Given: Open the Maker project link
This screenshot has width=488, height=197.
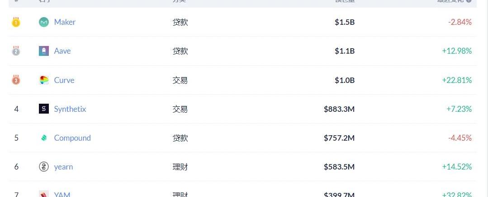Looking at the screenshot, I should (x=65, y=22).
